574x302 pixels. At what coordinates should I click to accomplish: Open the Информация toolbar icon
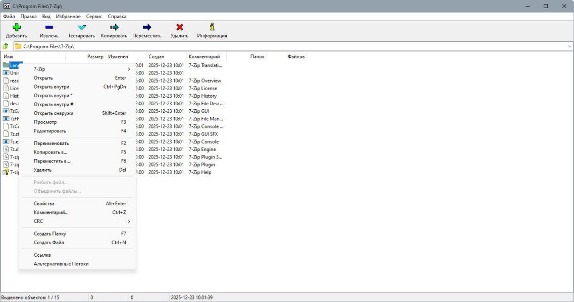pyautogui.click(x=212, y=27)
